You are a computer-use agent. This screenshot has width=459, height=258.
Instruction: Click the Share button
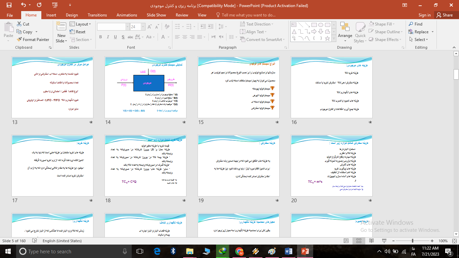click(444, 15)
